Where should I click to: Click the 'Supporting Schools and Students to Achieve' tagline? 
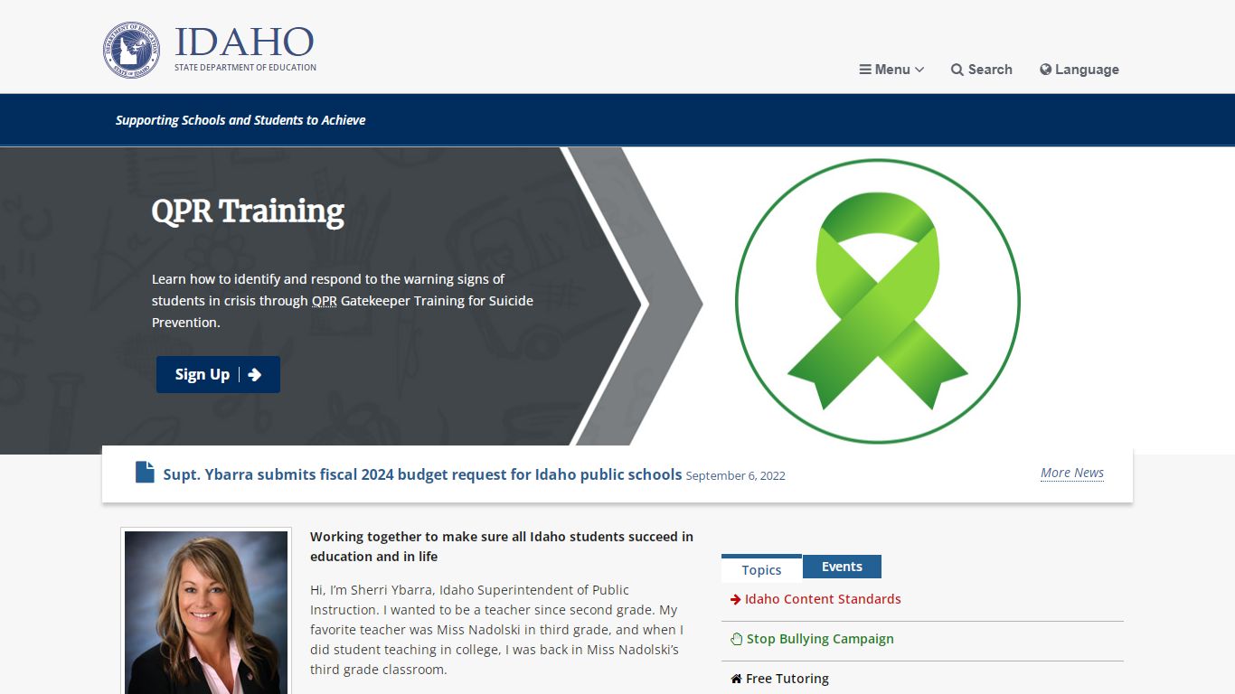pyautogui.click(x=240, y=120)
